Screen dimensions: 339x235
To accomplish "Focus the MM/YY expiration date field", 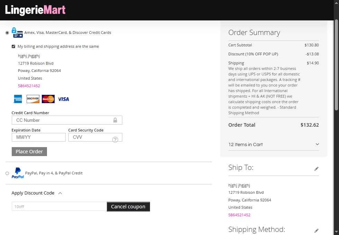I will 38,137.
